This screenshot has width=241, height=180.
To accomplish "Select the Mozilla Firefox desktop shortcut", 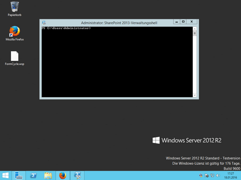I will tap(15, 31).
